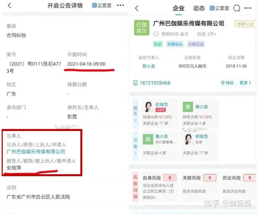Open the 风险扫描 section label
The width and height of the screenshot is (258, 214).
click(135, 187)
